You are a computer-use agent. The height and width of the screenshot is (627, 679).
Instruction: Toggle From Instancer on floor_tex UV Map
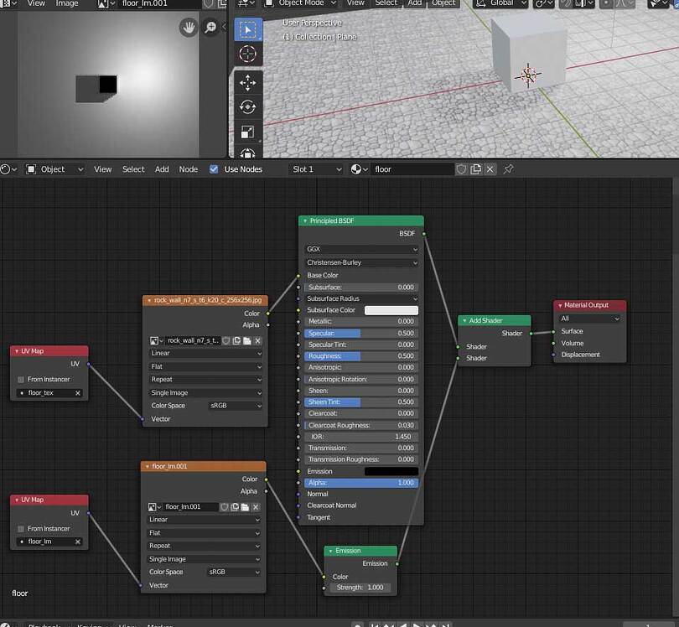pyautogui.click(x=21, y=380)
